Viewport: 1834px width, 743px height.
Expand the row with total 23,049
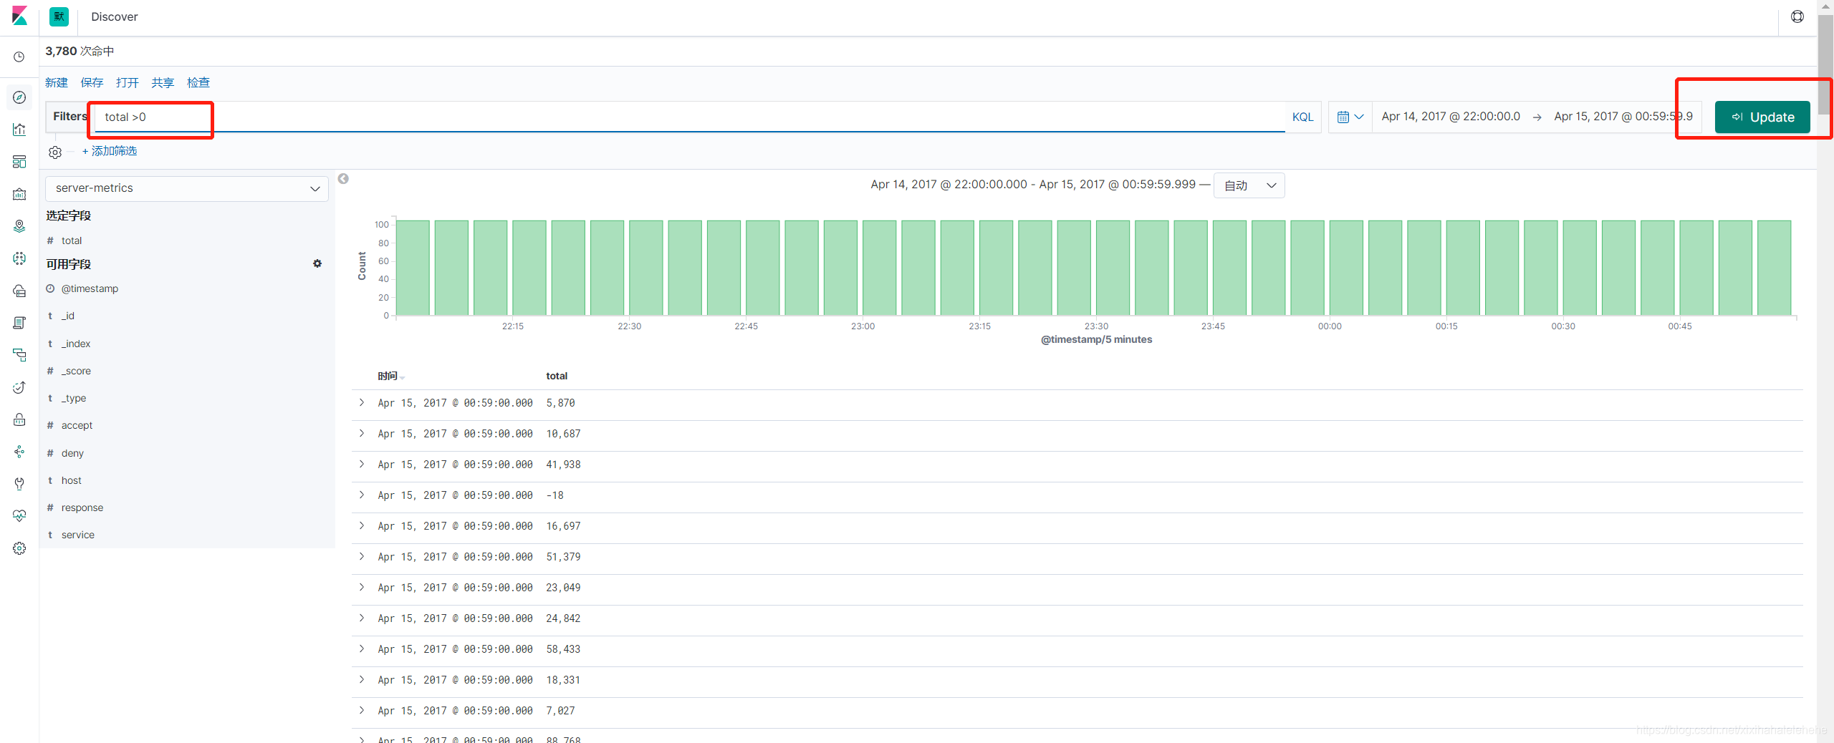(362, 587)
